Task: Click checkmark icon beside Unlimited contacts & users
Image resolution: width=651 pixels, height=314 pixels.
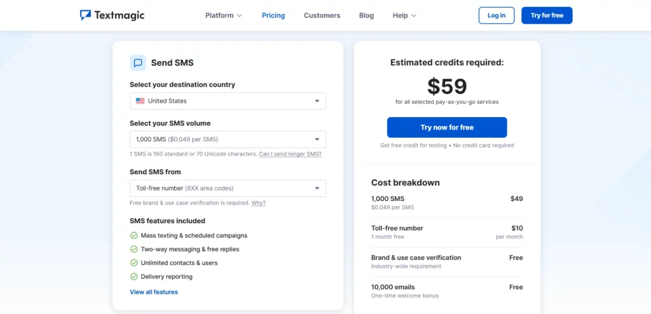Action: pyautogui.click(x=134, y=263)
